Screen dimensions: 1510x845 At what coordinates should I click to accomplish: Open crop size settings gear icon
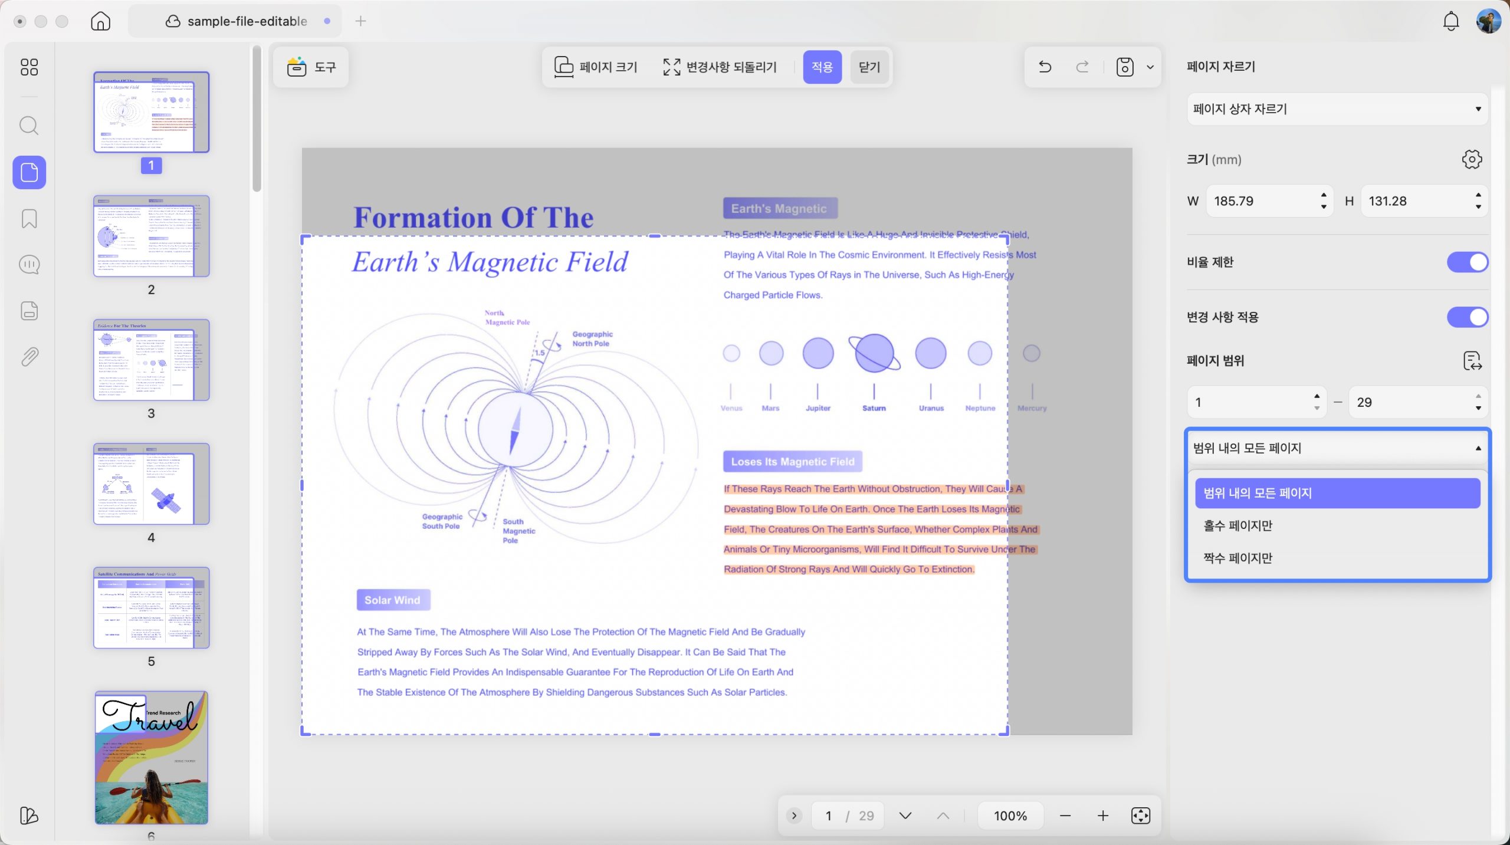[x=1472, y=159]
